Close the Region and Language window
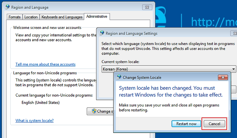The image size is (237, 138). click(147, 7)
